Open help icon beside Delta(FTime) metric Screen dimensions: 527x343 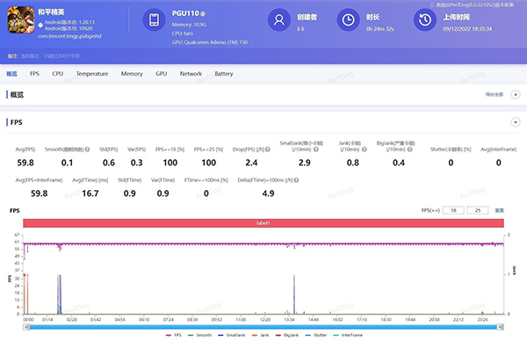(297, 180)
